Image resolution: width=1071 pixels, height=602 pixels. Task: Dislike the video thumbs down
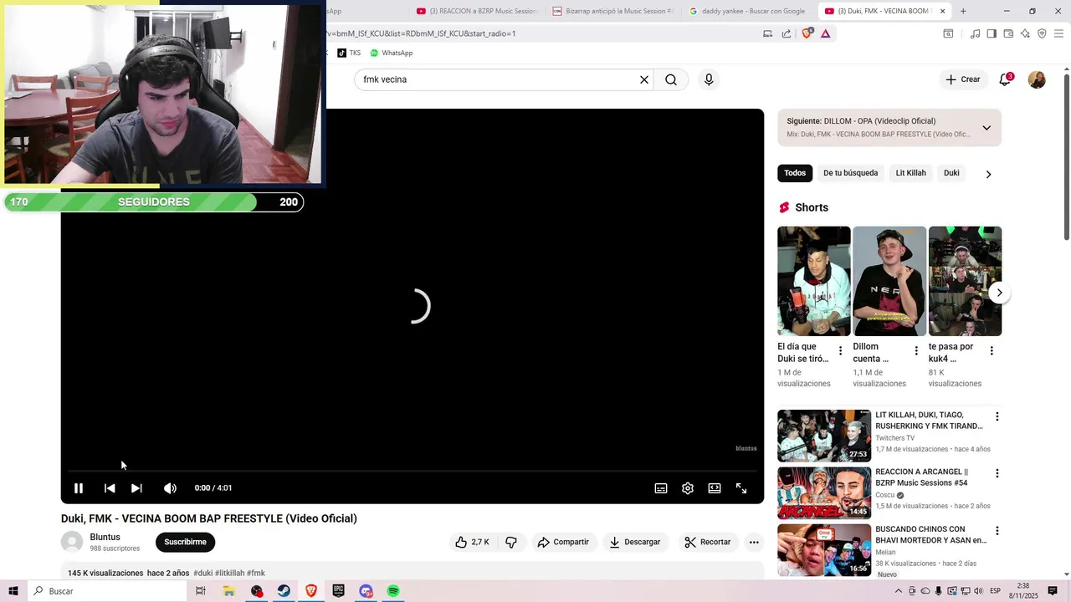click(x=511, y=542)
